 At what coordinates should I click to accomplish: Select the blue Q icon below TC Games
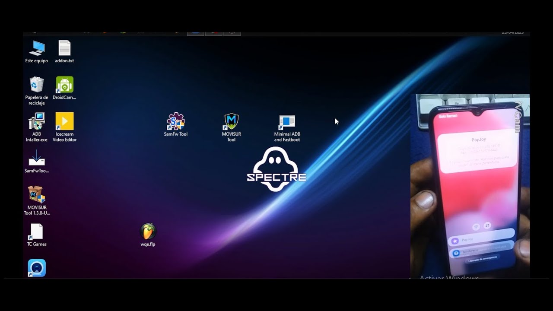coord(37,268)
